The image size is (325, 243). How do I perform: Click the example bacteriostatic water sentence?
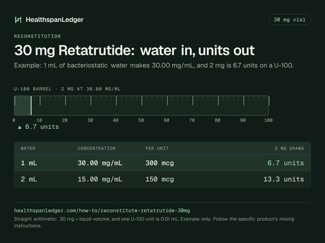pos(154,65)
